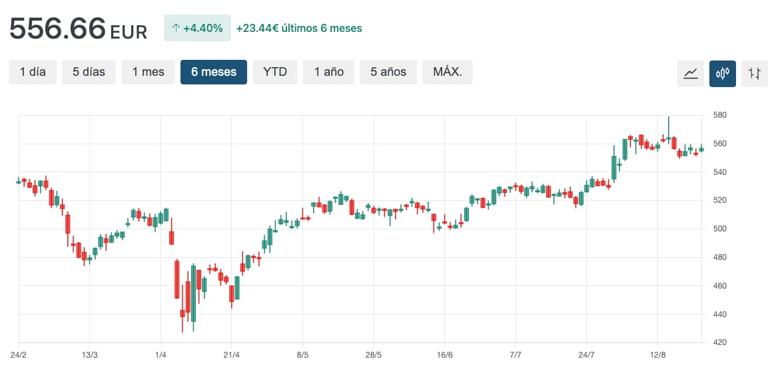Click the 1/4 date label
Viewport: 774px width, 373px height.
coord(161,355)
